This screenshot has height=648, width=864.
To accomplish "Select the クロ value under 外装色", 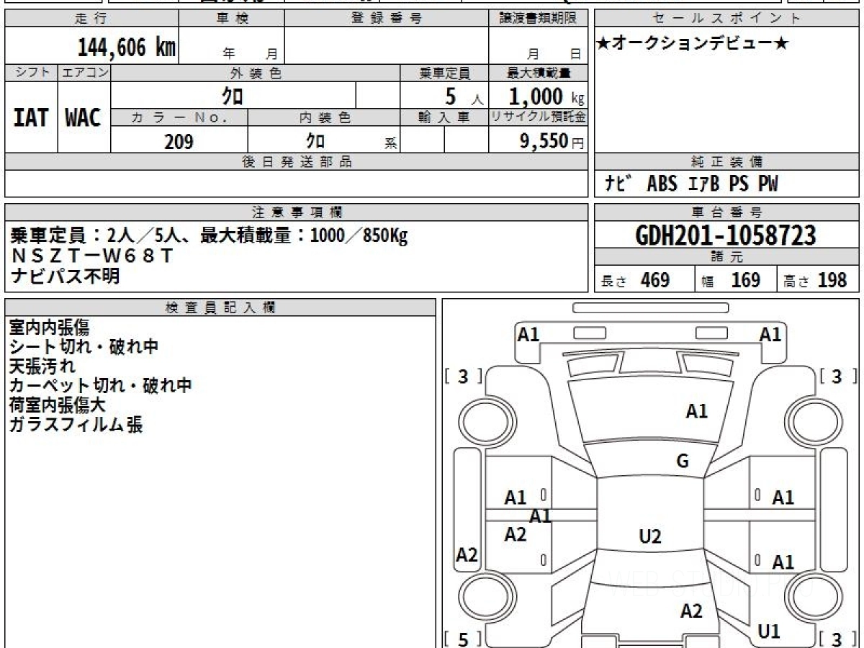I will pos(233,96).
